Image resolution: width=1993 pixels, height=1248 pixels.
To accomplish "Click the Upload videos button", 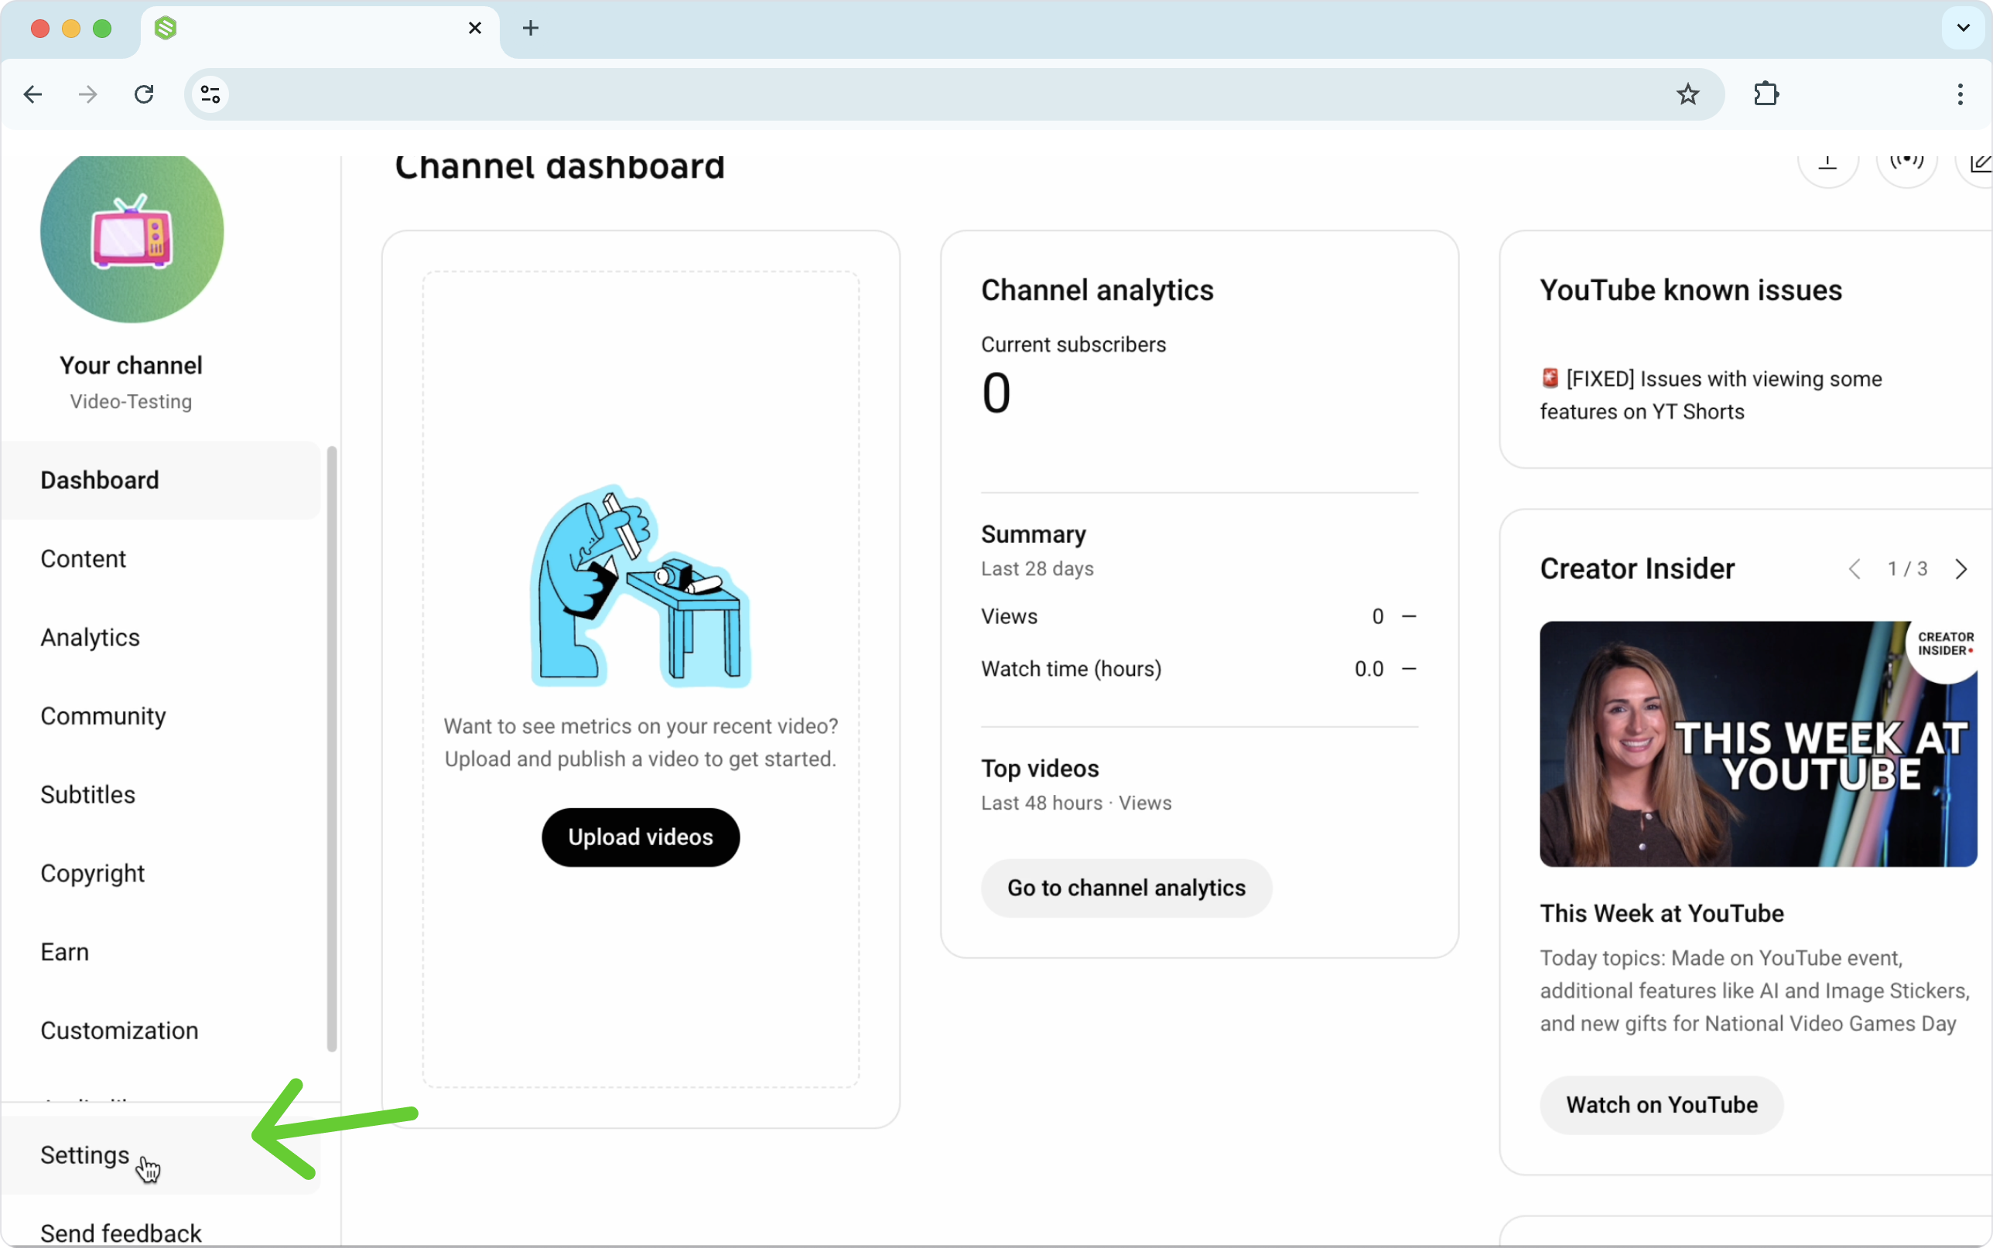I will tap(640, 837).
